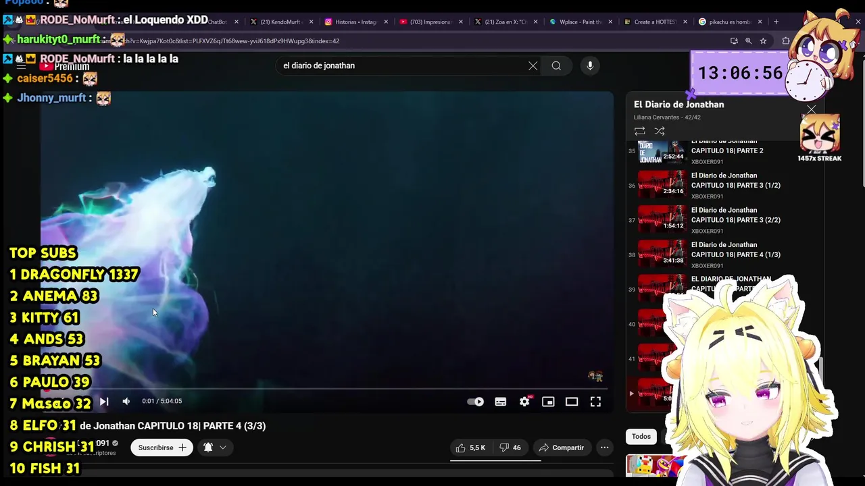Image resolution: width=865 pixels, height=486 pixels.
Task: Switch to Impresionan YouTube tab
Action: coord(430,22)
